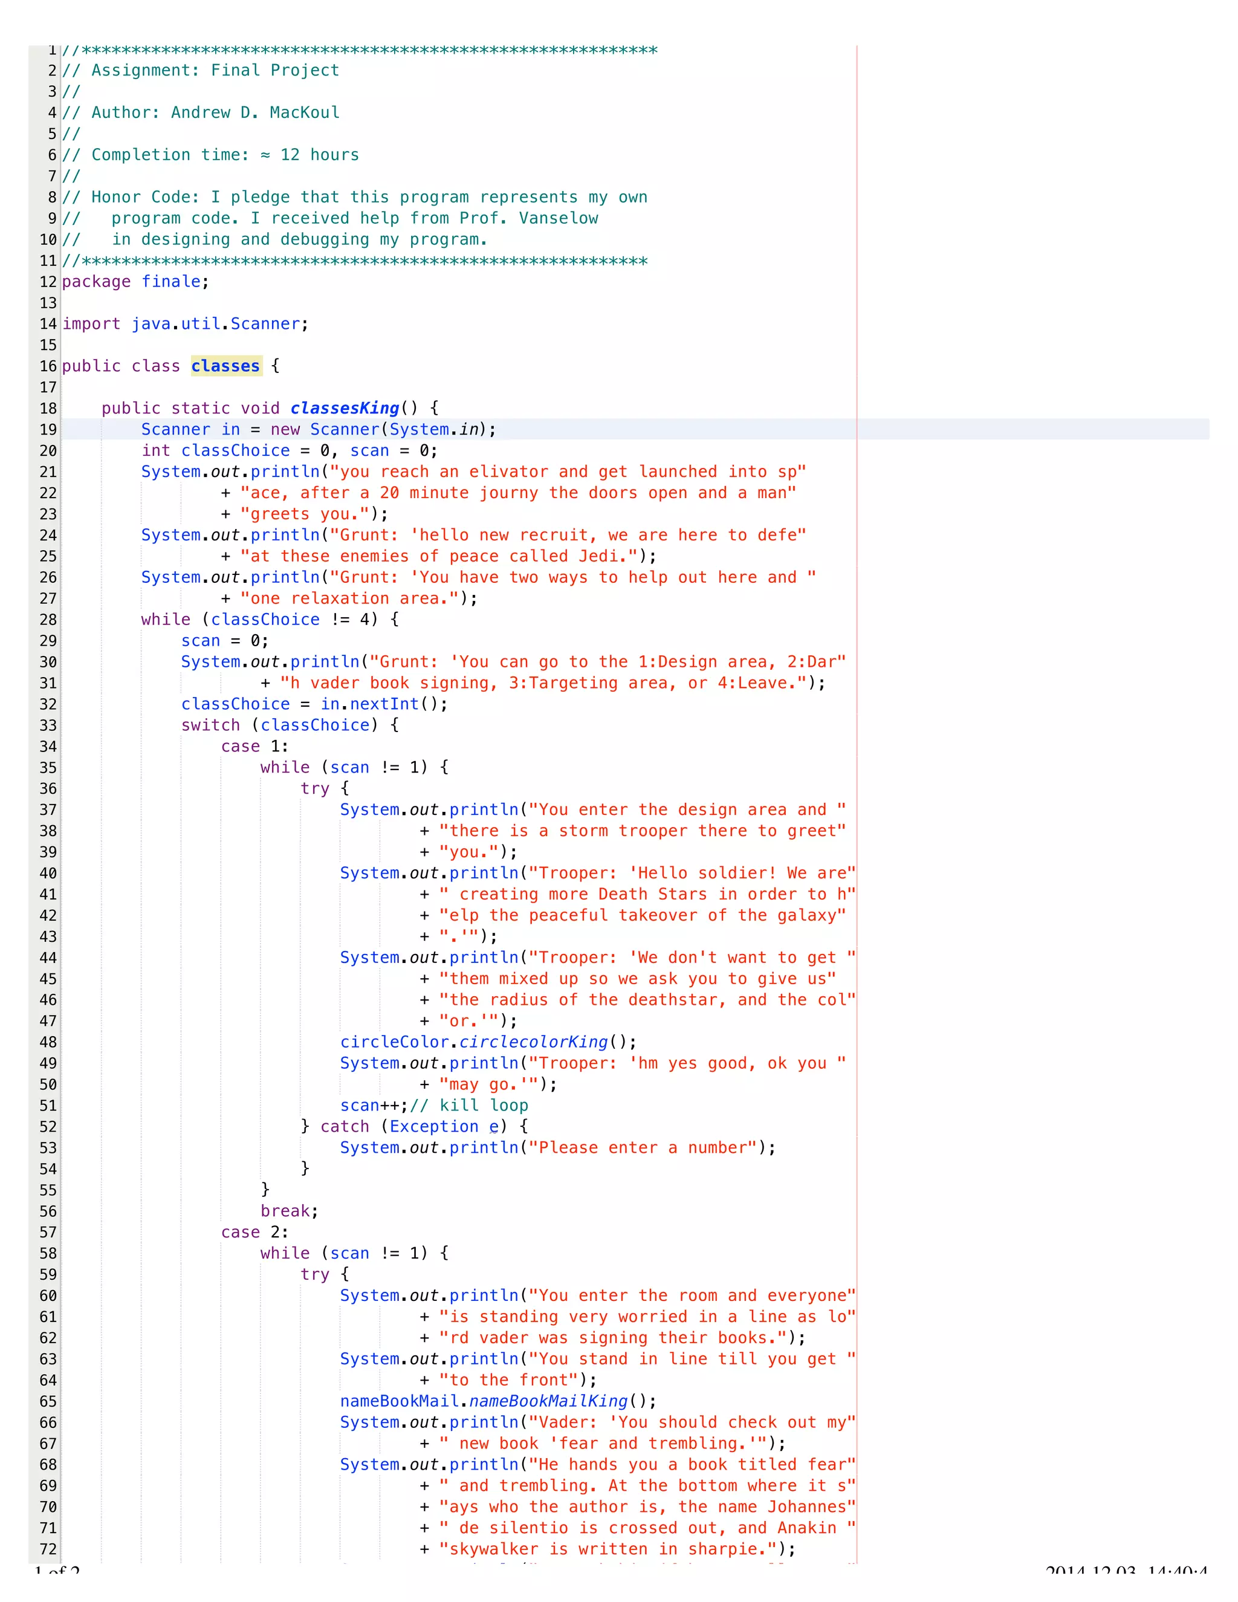Image resolution: width=1238 pixels, height=1602 pixels.
Task: Click the comment 'Assignment: Final Project'
Action: coord(216,70)
